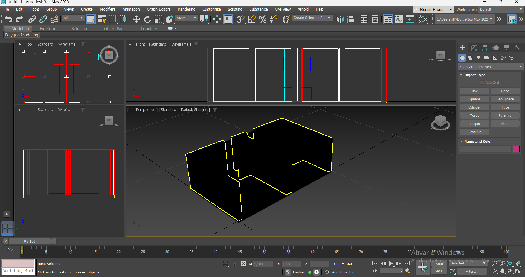Enable the AutoGrid checkbox

[482, 83]
